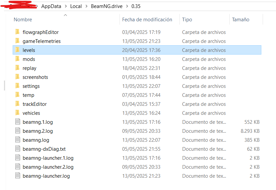Click the replay folder icon
276x190 pixels.
17,68
